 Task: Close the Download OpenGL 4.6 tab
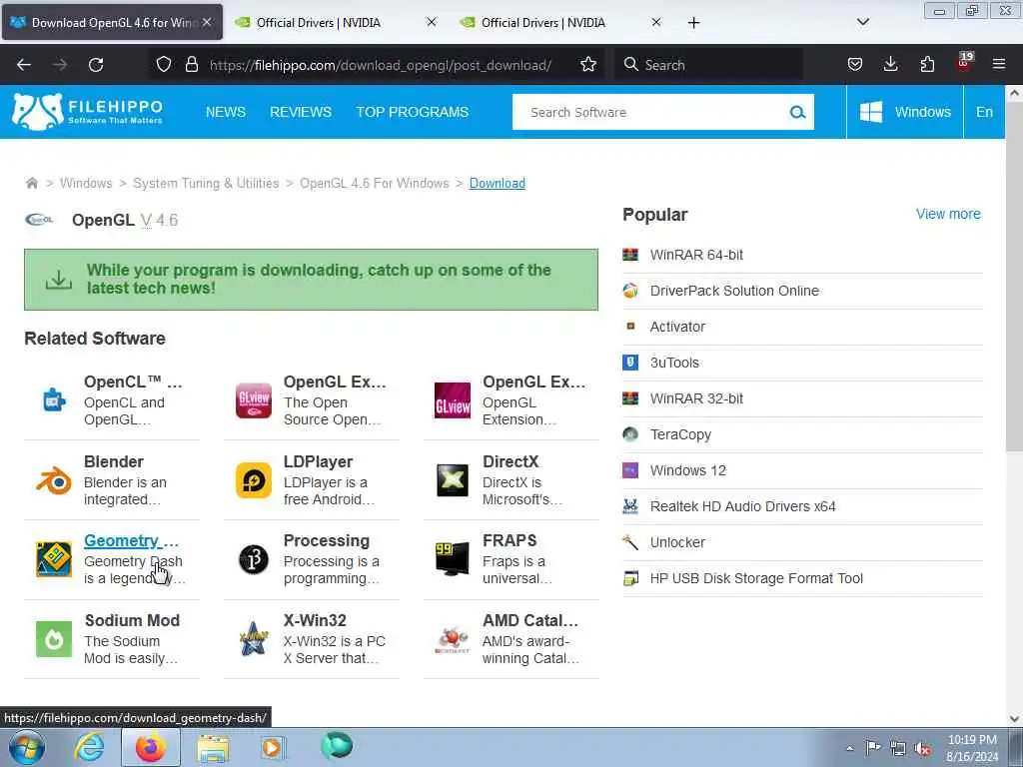pyautogui.click(x=207, y=22)
